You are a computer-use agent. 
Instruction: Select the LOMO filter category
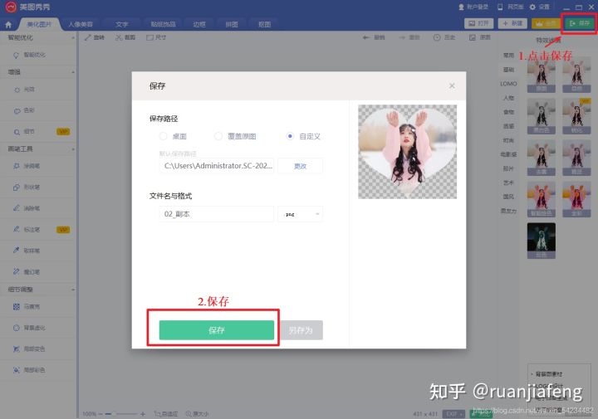pos(508,84)
